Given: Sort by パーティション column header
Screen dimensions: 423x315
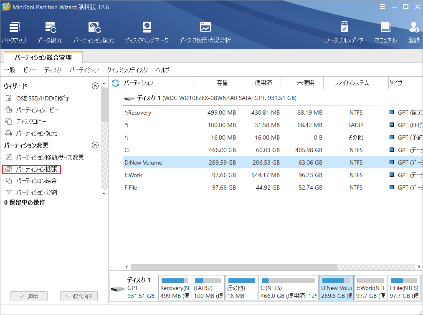Looking at the screenshot, I should [158, 83].
